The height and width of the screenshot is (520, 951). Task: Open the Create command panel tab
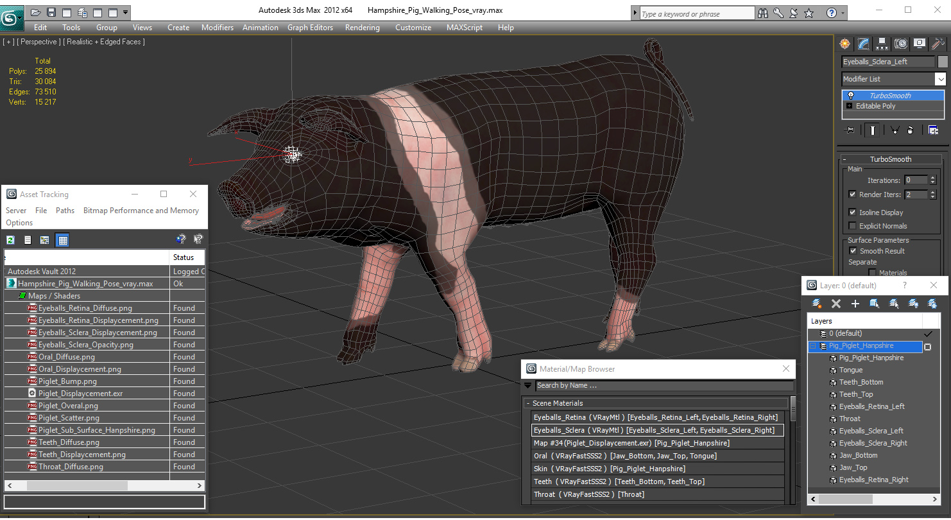click(x=844, y=44)
